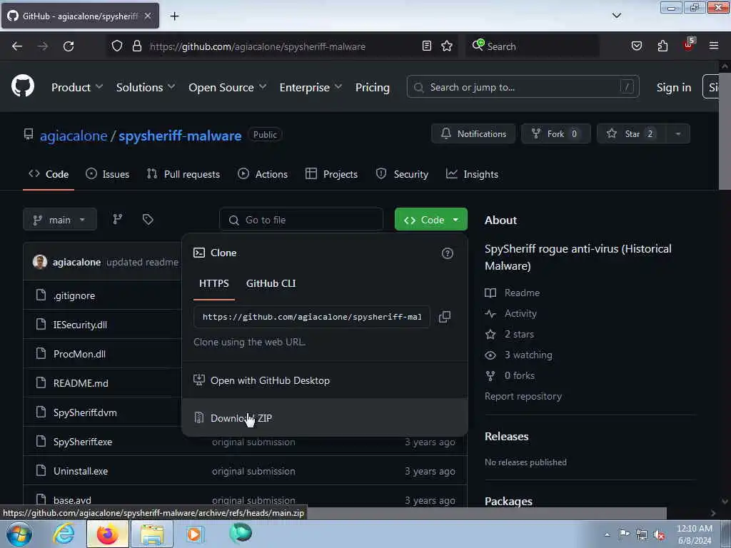Open Windows Start menu
Viewport: 731px width, 548px height.
[x=19, y=534]
